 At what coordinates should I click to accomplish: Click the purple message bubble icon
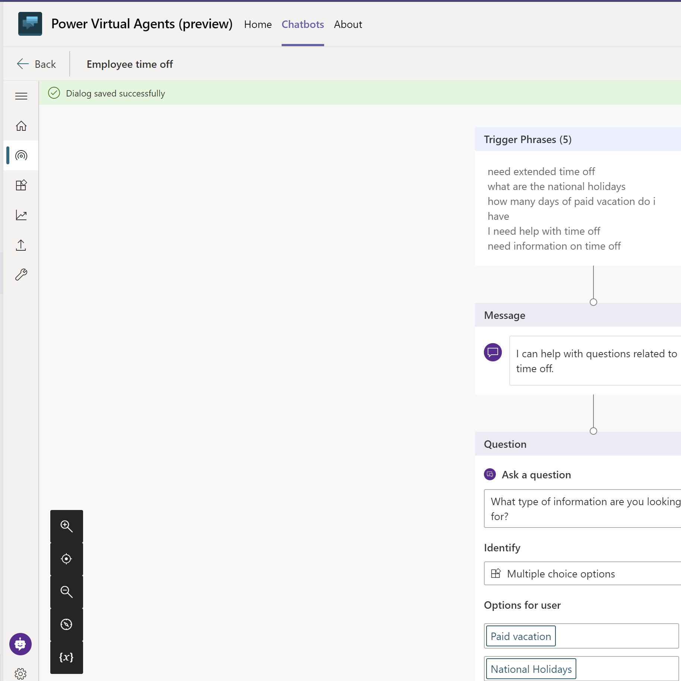coord(492,352)
